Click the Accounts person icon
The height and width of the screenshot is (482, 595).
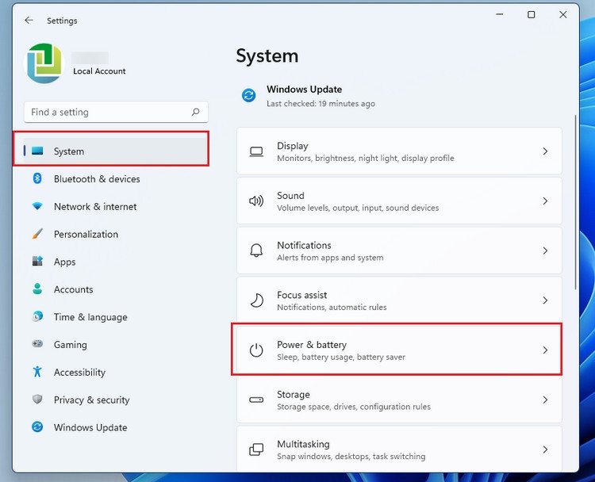pos(37,289)
